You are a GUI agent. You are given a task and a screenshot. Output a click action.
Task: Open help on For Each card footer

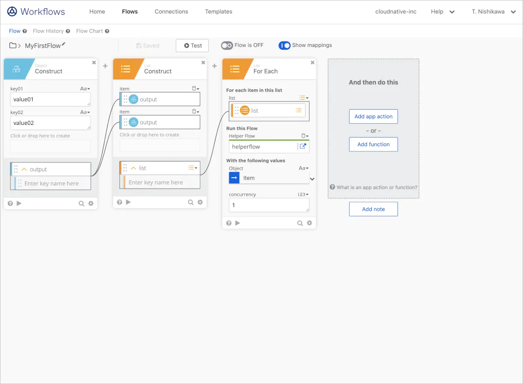click(229, 223)
